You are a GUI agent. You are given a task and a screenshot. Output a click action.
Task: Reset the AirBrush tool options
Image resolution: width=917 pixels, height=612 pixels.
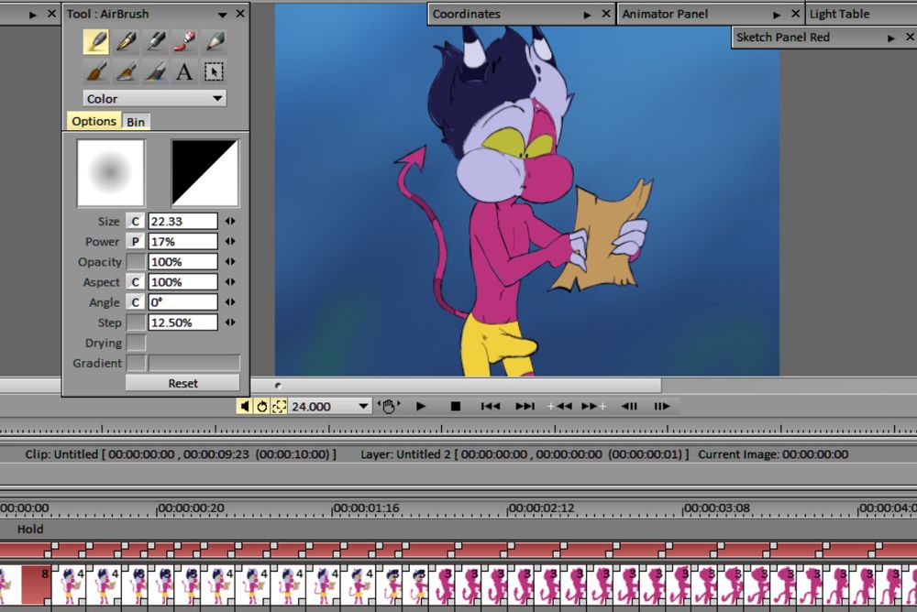[x=182, y=384]
